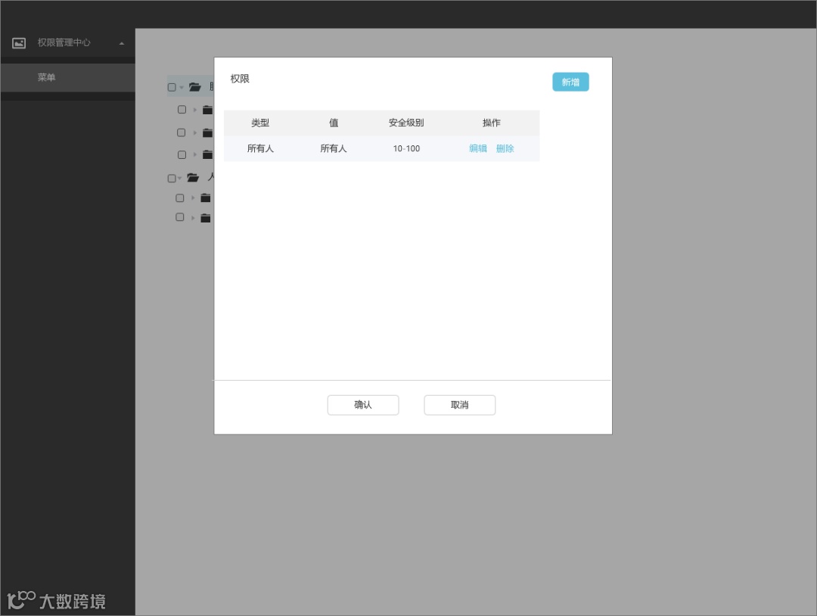
Task: Cancel the dialog with the 取消 button
Action: pyautogui.click(x=460, y=405)
